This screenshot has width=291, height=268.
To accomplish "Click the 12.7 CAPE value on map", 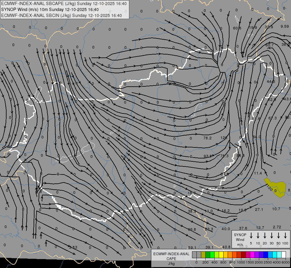I will click(x=260, y=228).
